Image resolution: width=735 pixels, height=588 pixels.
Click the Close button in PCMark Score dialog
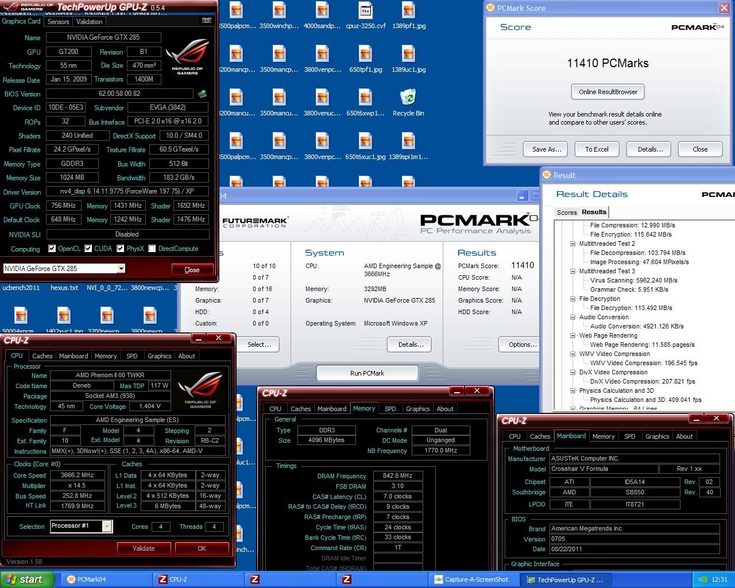(700, 149)
